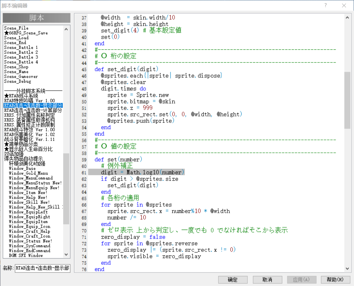The width and height of the screenshot is (354, 286).
Task: Select RTAB伤害美化 Ver 1.02 script
Action: click(x=30, y=134)
